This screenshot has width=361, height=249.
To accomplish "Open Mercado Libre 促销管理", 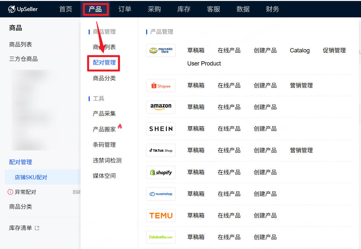I will [334, 50].
